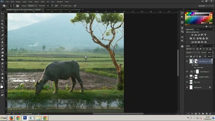Open the Exposure slider dropdown arrow
Image resolution: width=215 pixels, height=121 pixels.
[52, 6]
